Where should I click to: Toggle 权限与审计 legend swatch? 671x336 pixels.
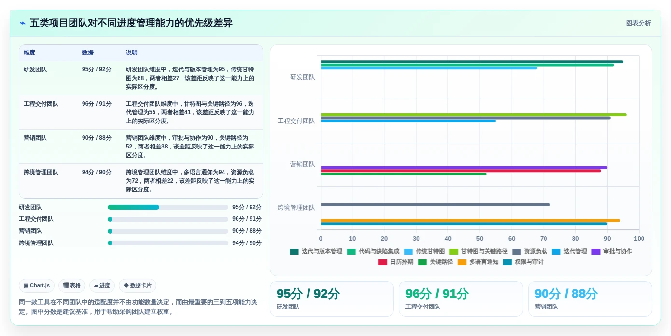[x=507, y=262]
